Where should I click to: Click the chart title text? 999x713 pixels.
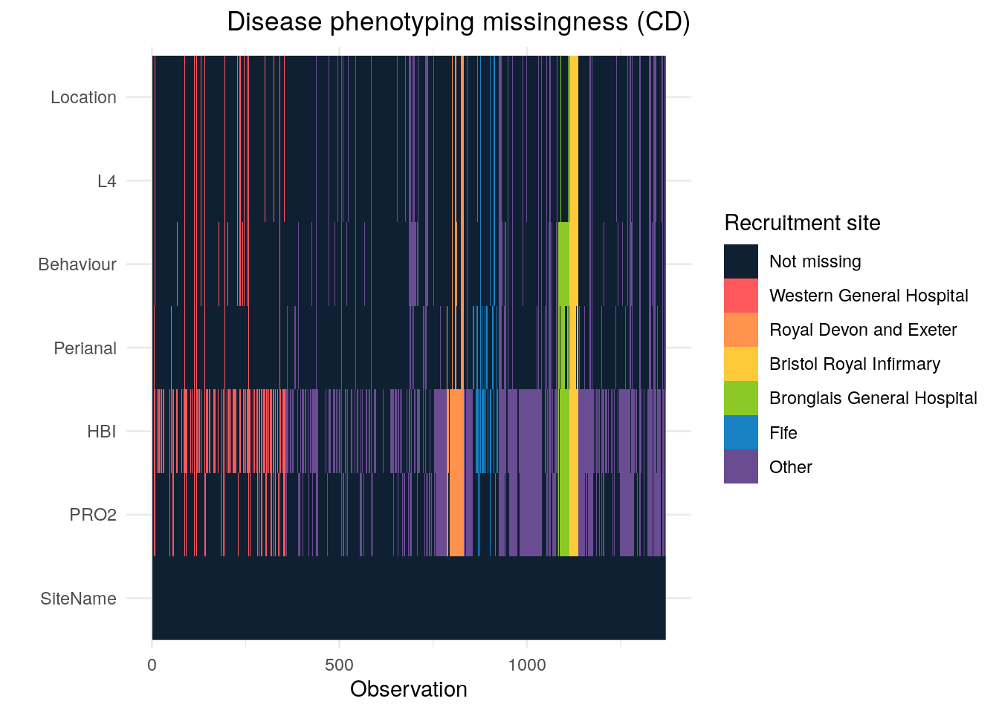(x=459, y=22)
